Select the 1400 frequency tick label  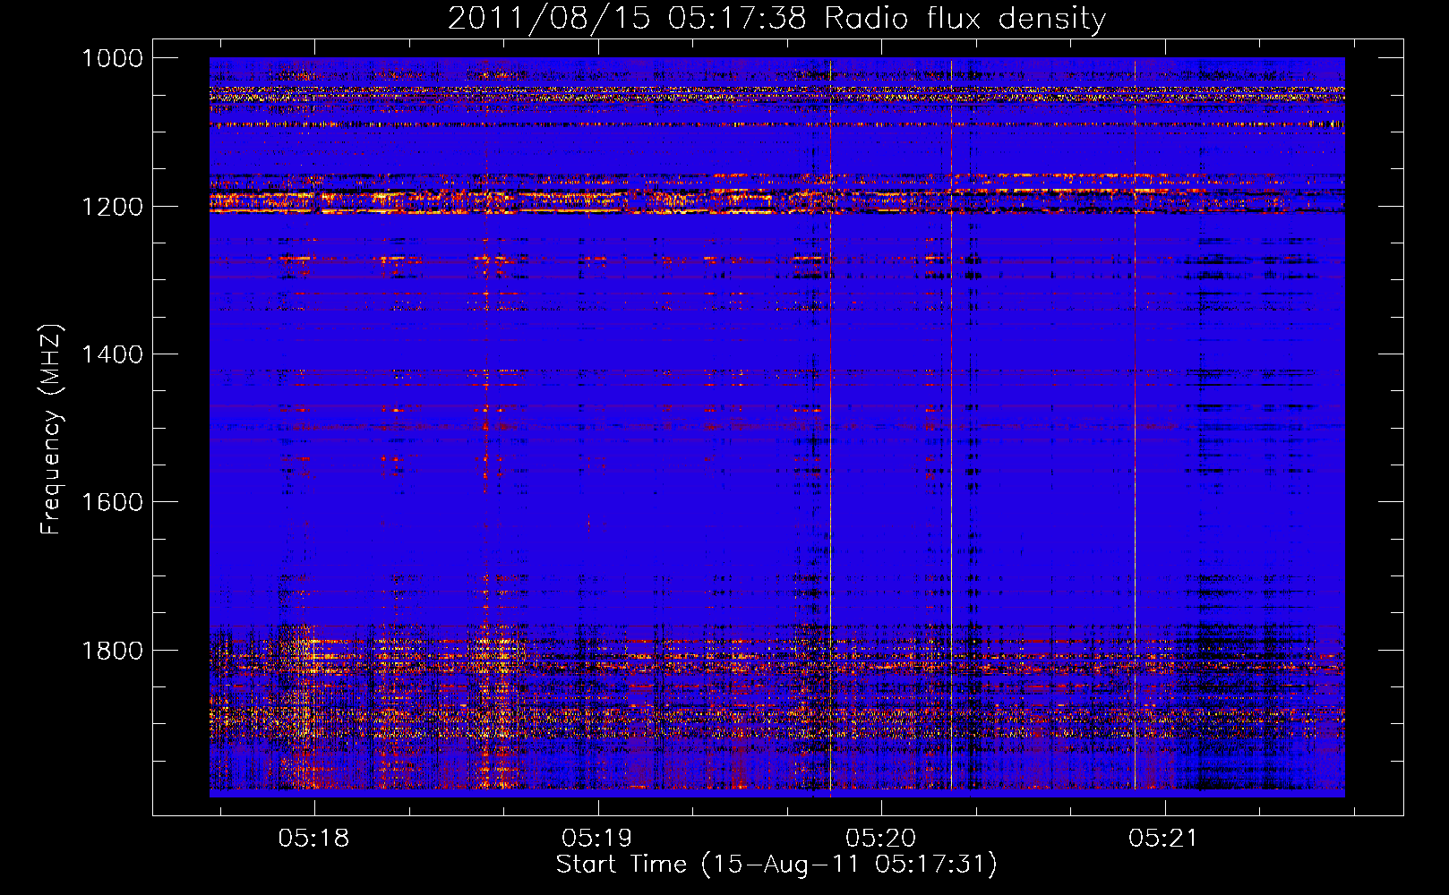pos(112,354)
